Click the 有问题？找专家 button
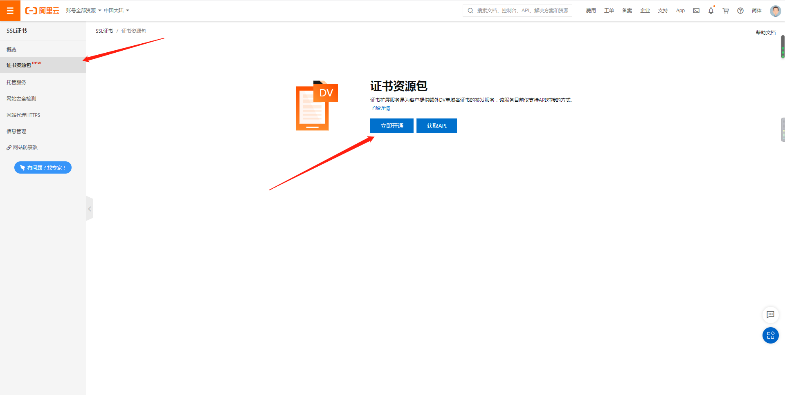This screenshot has height=395, width=785. (43, 167)
